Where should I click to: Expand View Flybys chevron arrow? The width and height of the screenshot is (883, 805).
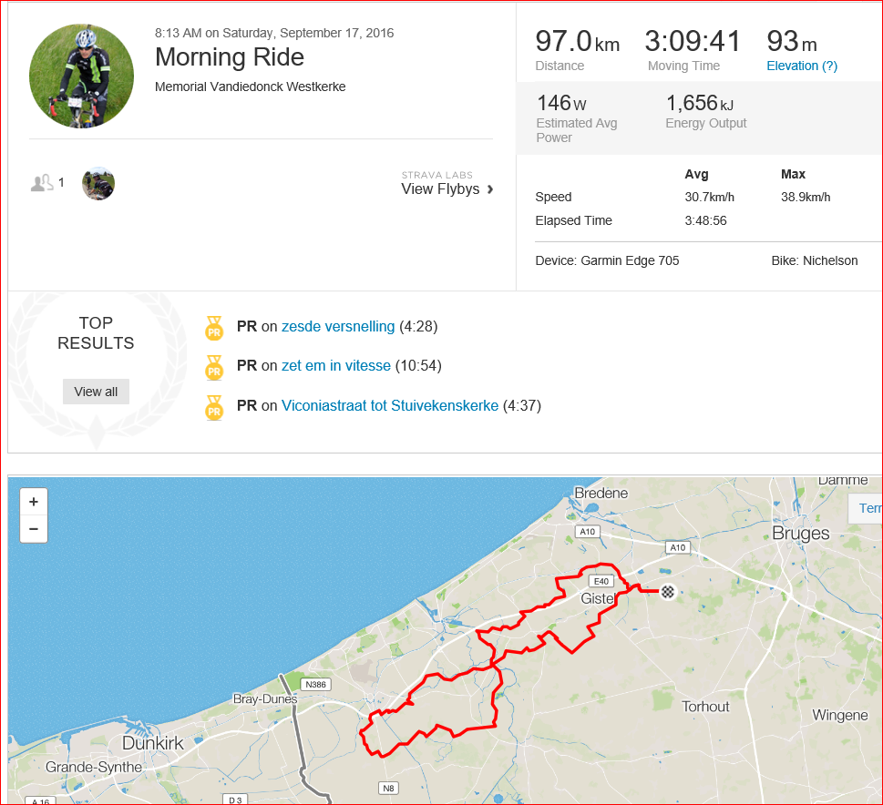490,189
